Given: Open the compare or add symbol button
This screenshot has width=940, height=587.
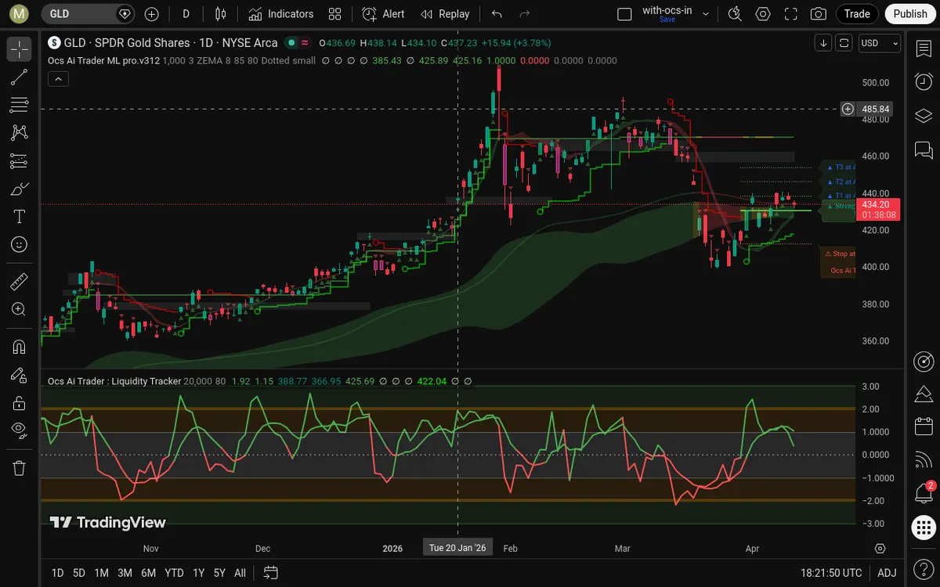Looking at the screenshot, I should (151, 14).
